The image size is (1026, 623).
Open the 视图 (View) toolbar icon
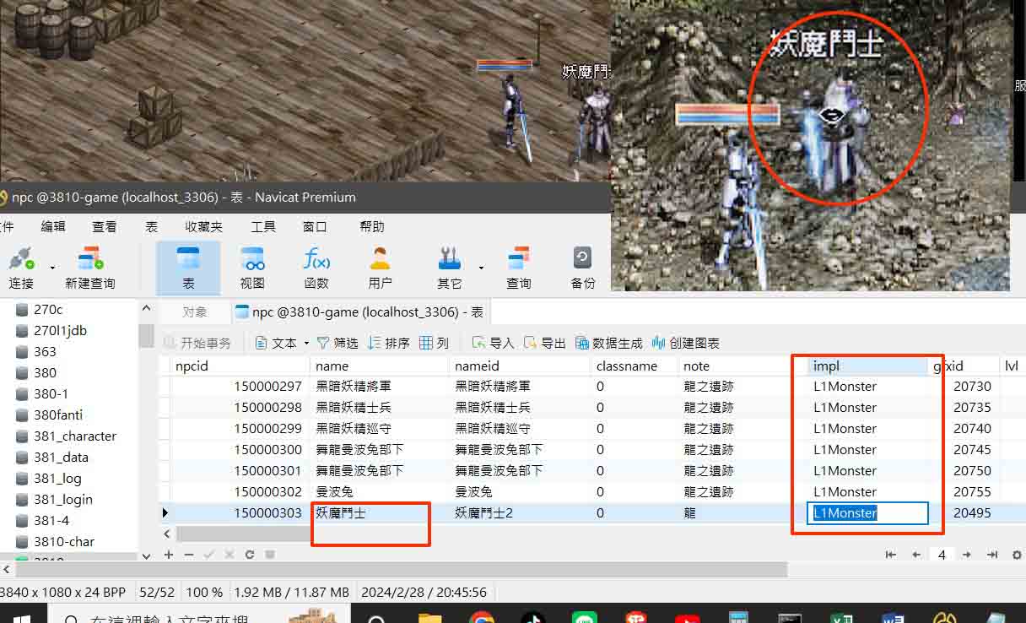point(252,268)
